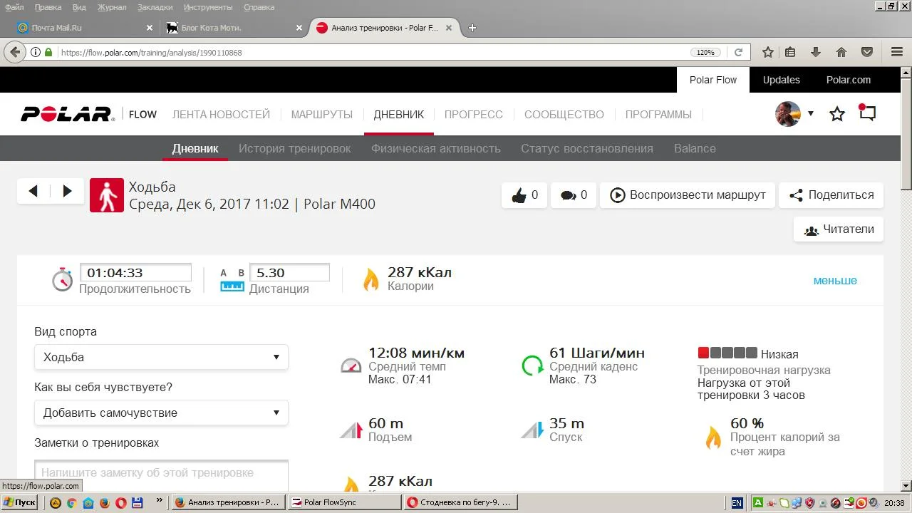912x513 pixels.
Task: Click the training load level indicator squares
Action: (x=727, y=353)
